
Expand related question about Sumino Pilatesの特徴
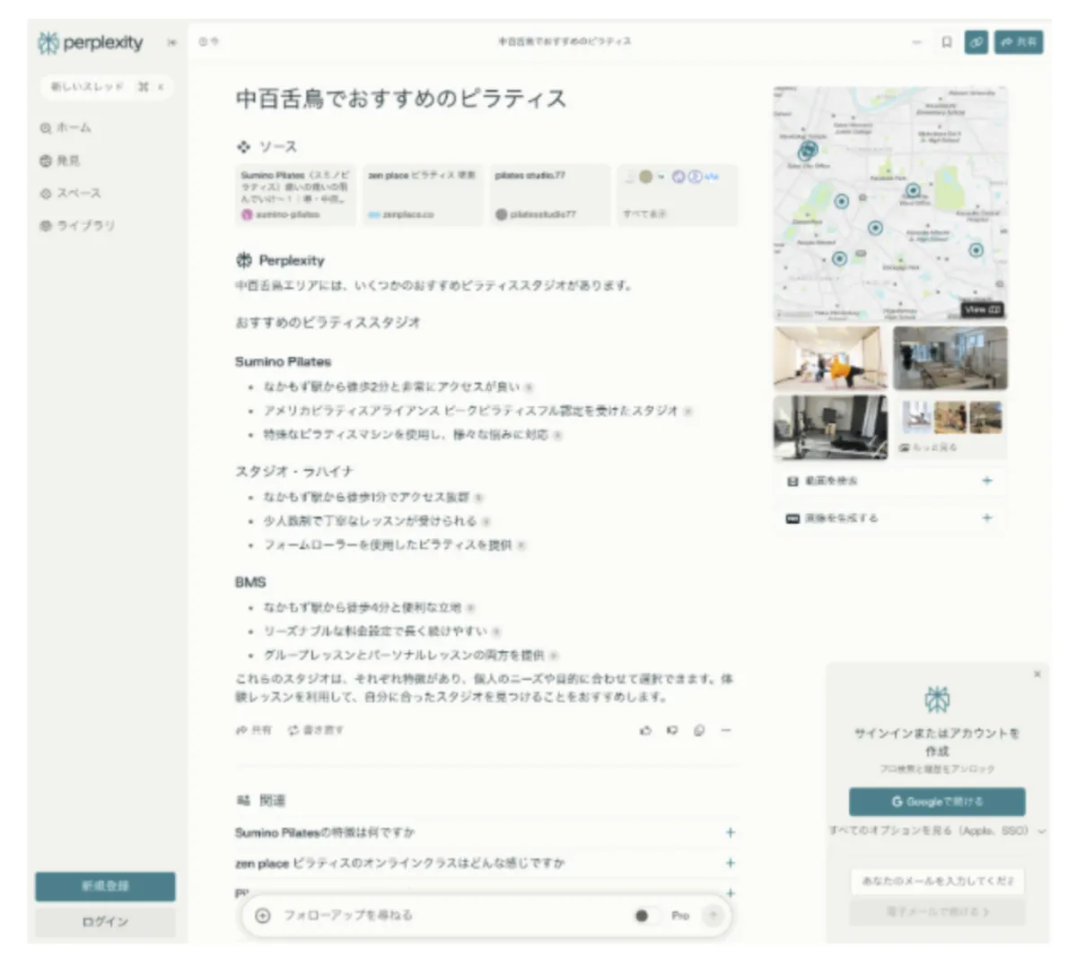click(486, 832)
